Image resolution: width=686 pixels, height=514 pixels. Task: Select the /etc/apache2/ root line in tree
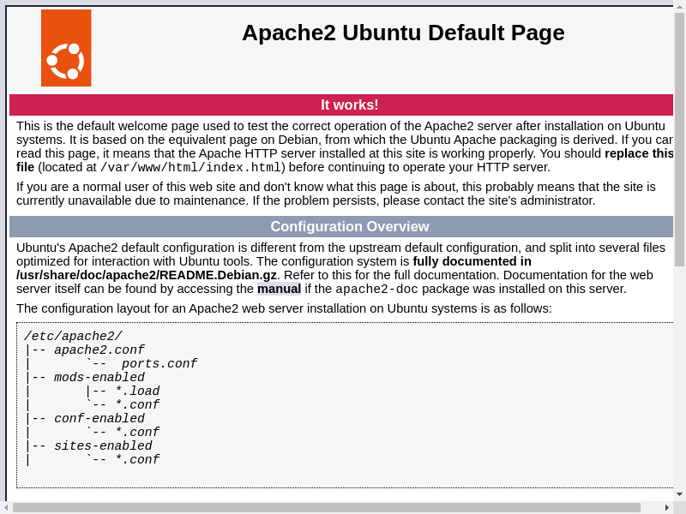pyautogui.click(x=73, y=337)
